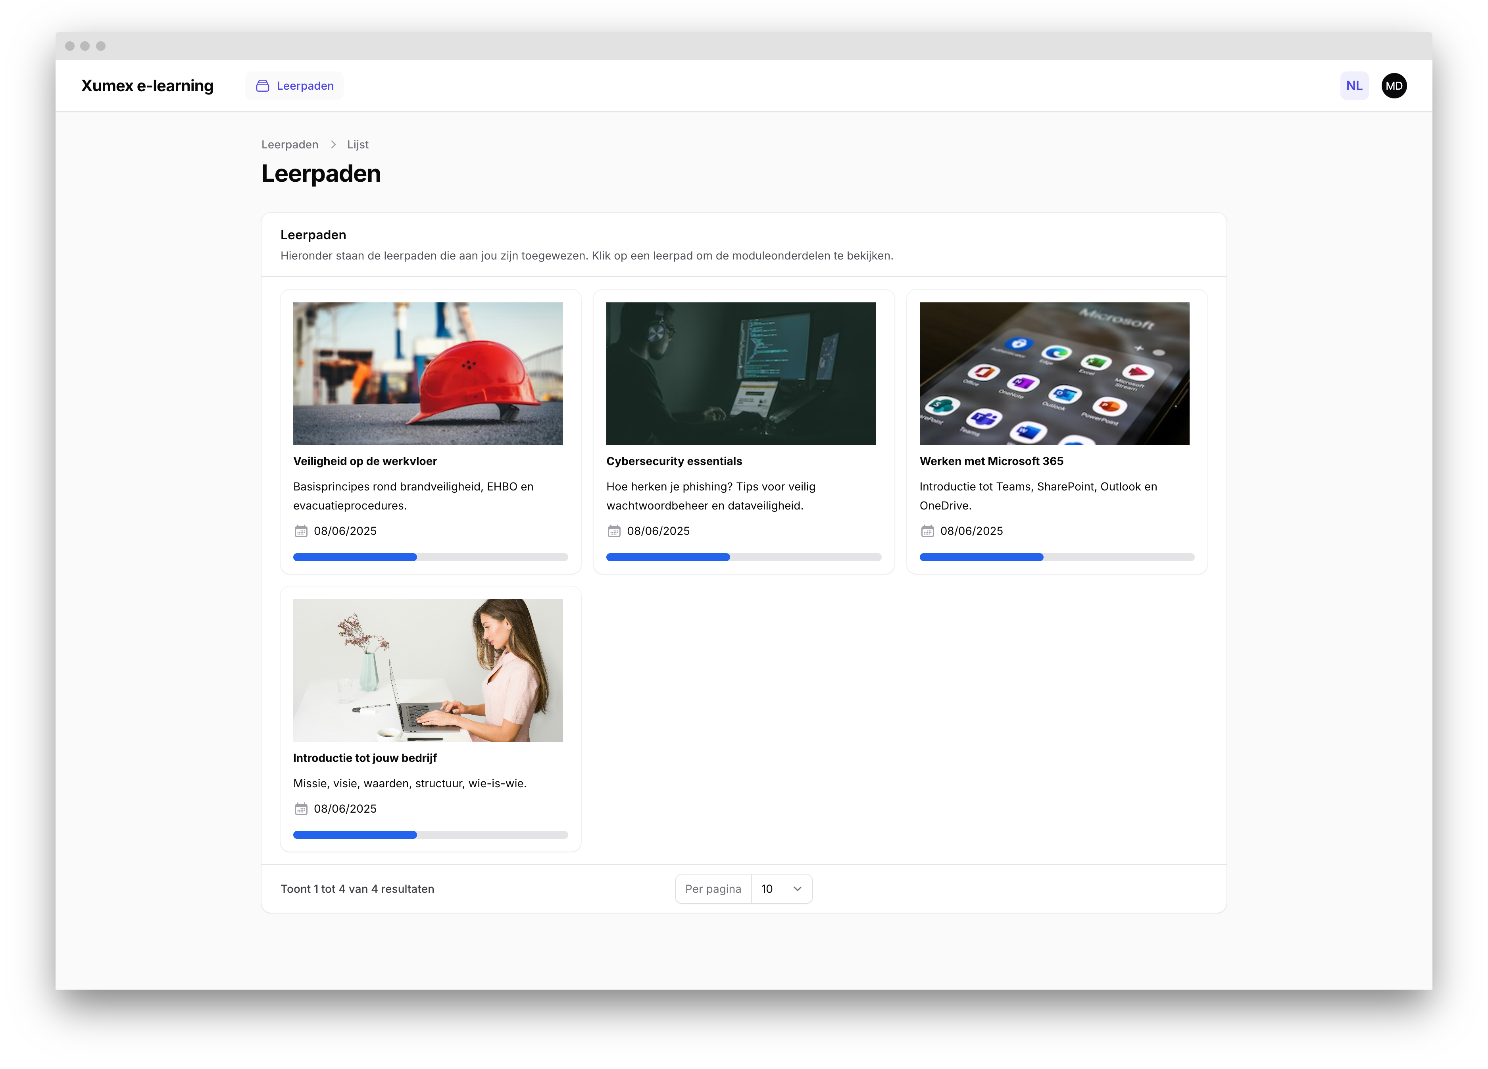1488x1069 pixels.
Task: Open the red helmet thumbnail
Action: click(x=428, y=373)
